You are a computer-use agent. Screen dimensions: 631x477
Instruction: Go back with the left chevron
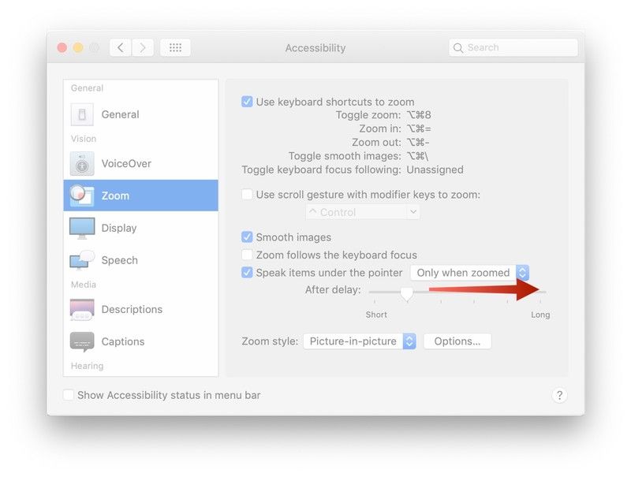pyautogui.click(x=121, y=48)
